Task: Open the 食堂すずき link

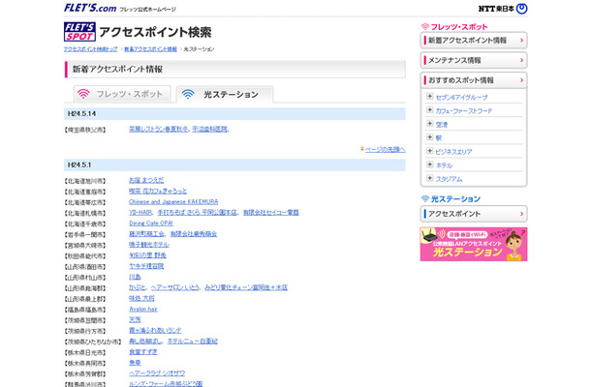Action: tap(142, 351)
